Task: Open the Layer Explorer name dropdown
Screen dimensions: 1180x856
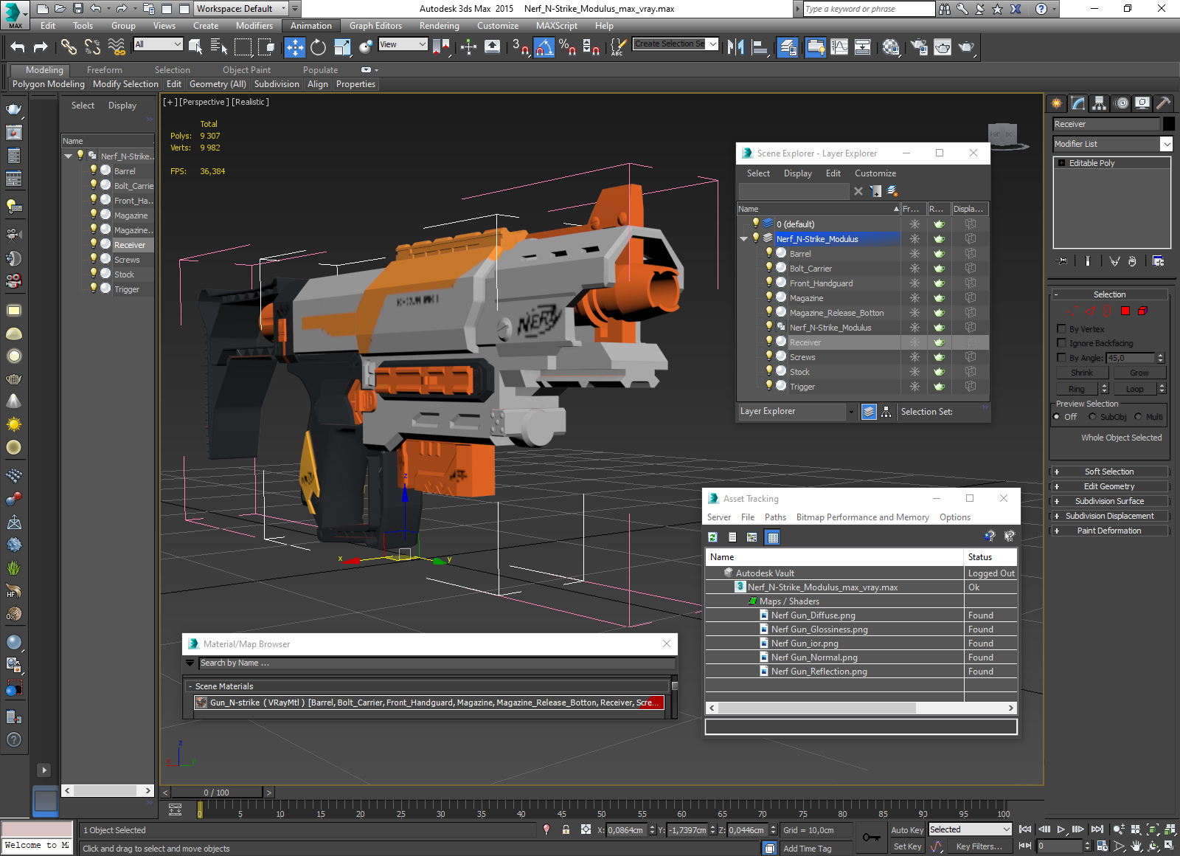Action: click(851, 412)
